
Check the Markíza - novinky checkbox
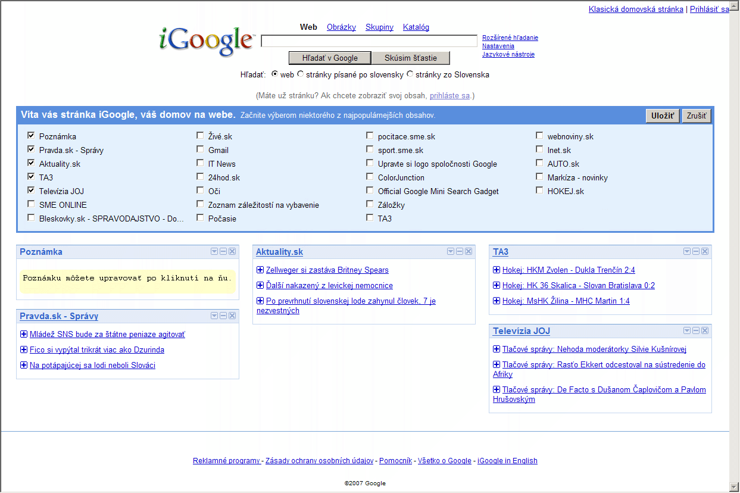click(x=539, y=177)
